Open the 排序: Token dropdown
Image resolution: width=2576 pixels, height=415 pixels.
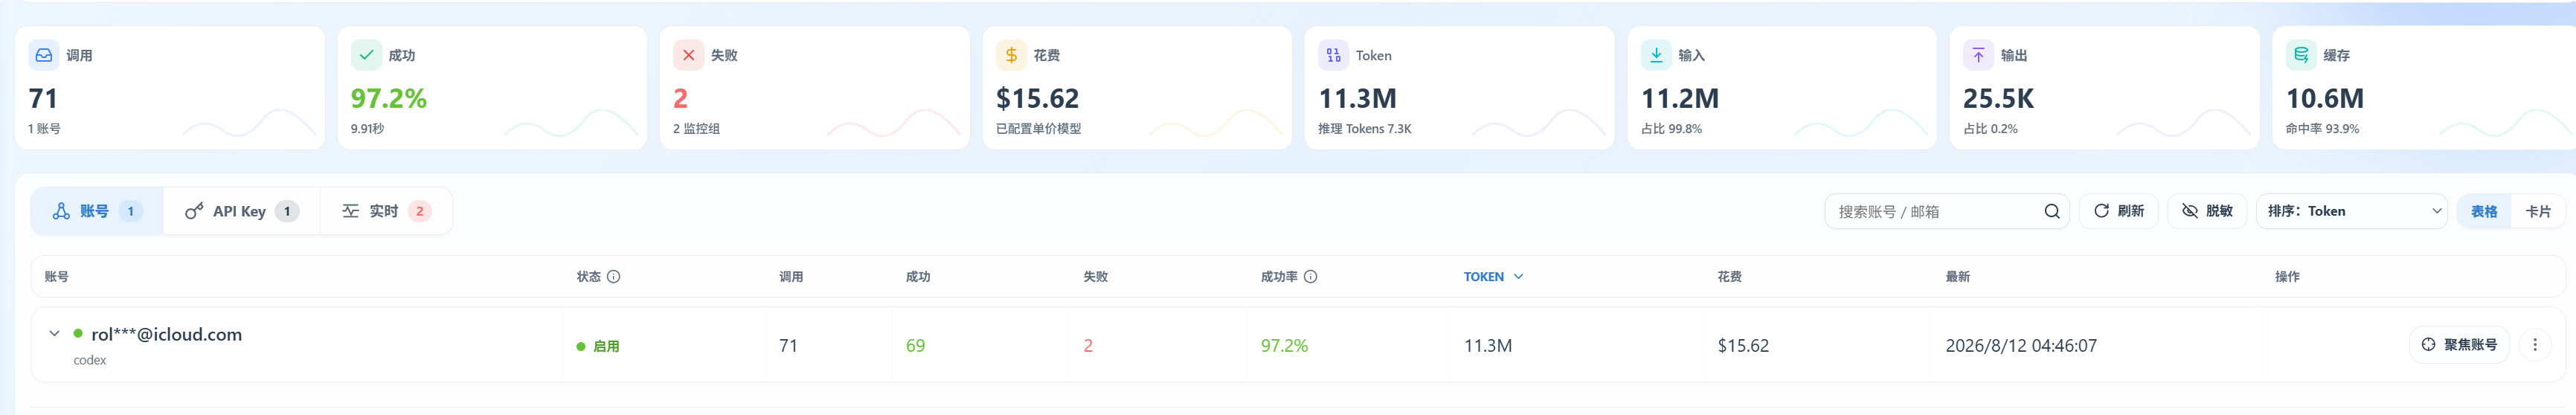[2351, 211]
